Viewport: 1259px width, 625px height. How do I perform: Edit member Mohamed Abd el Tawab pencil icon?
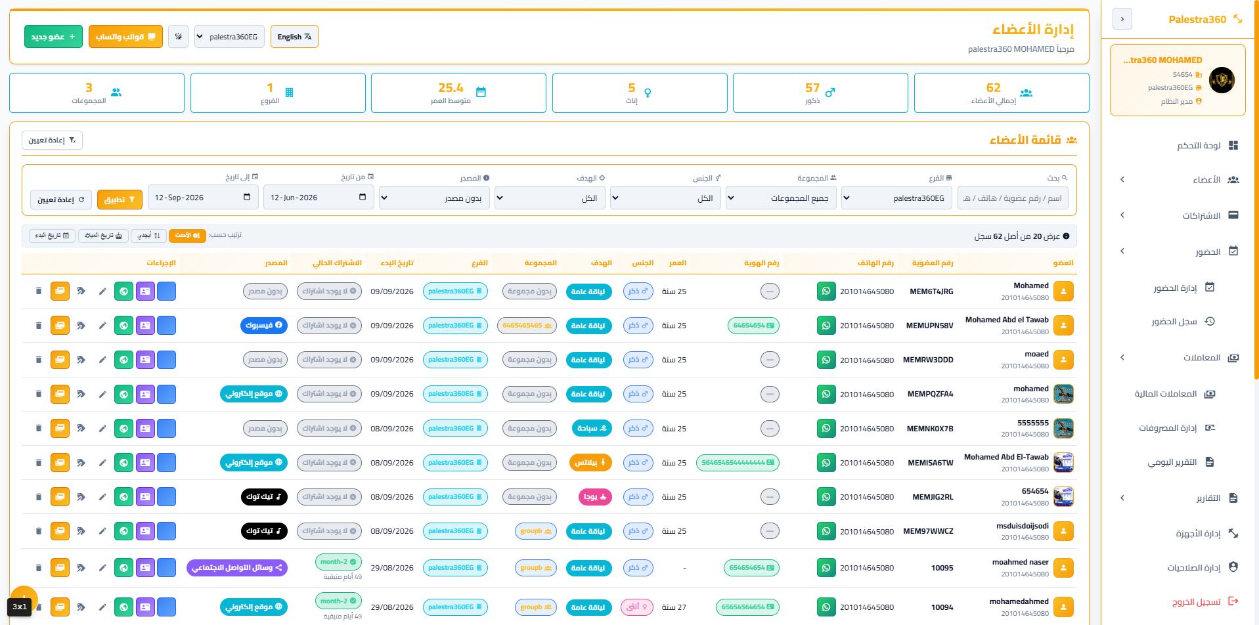102,326
